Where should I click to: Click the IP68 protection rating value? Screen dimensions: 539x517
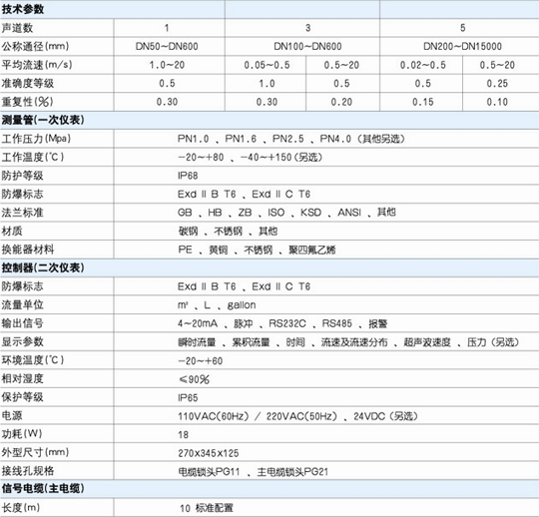(x=188, y=176)
